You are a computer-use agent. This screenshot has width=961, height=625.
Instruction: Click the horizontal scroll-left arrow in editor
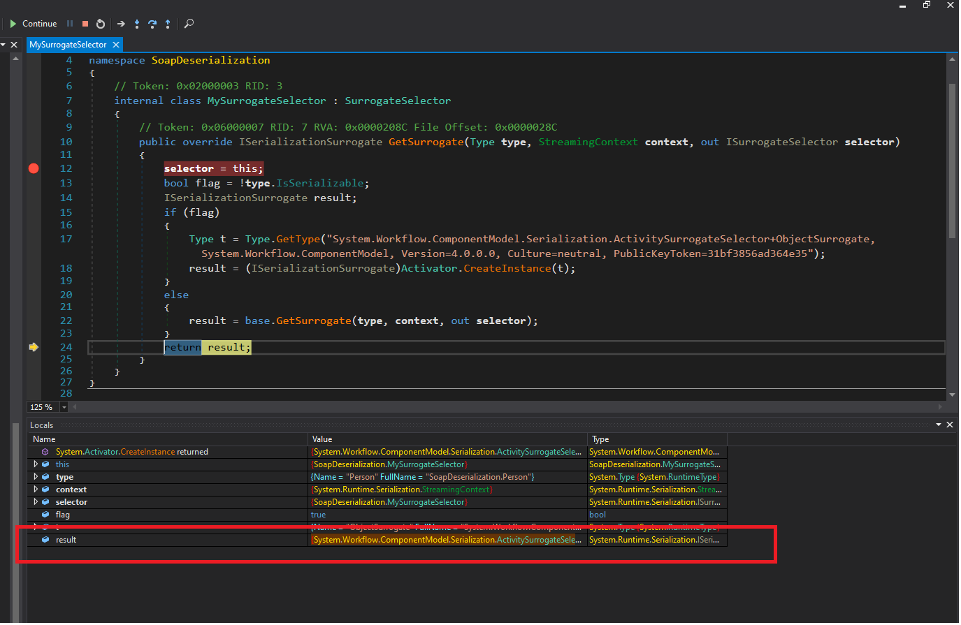pyautogui.click(x=75, y=407)
